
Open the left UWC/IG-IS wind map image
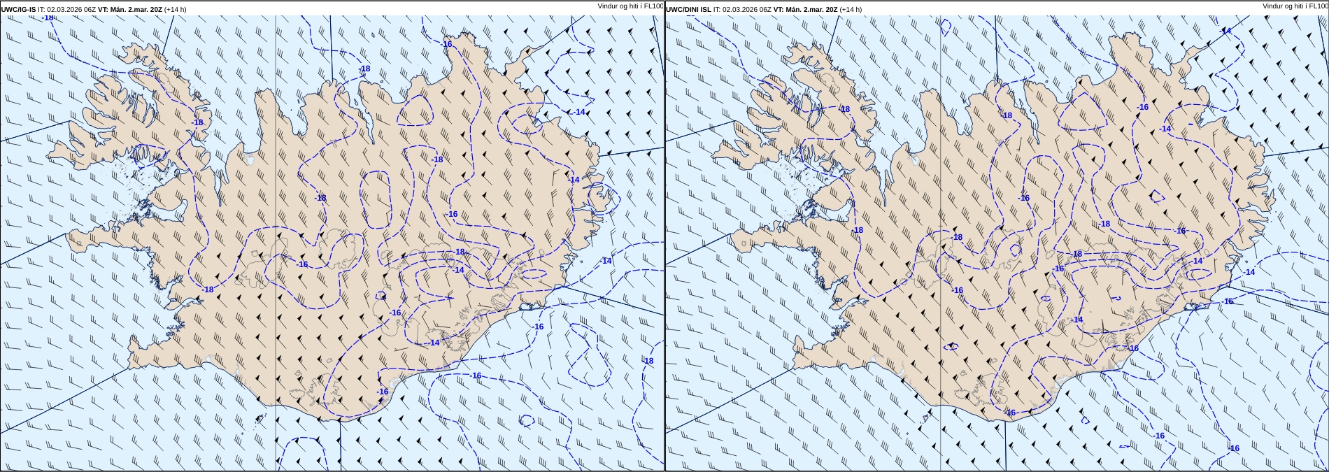click(x=332, y=236)
